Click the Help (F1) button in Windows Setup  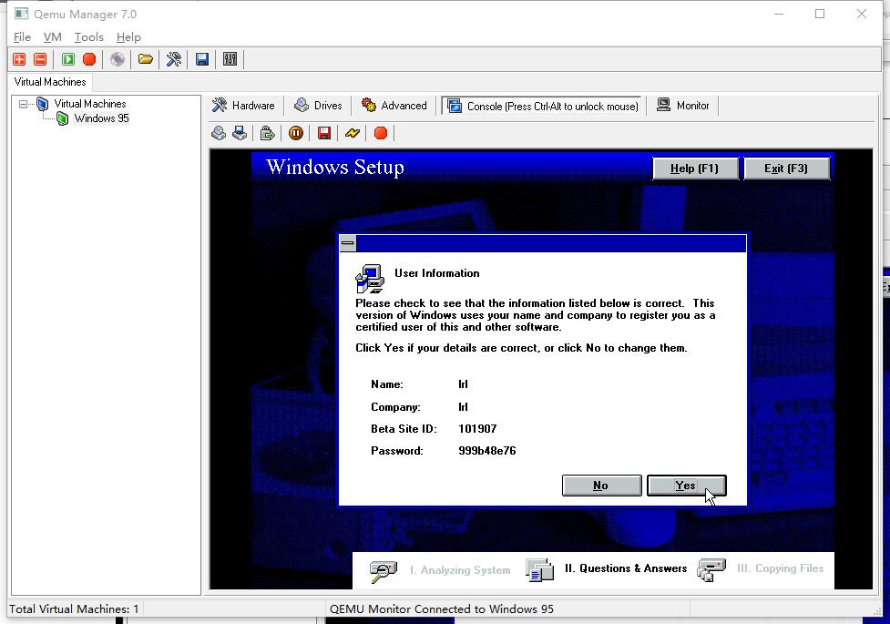coord(695,169)
